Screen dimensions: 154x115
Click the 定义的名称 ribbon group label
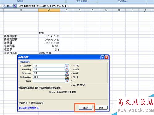click(82, 1)
